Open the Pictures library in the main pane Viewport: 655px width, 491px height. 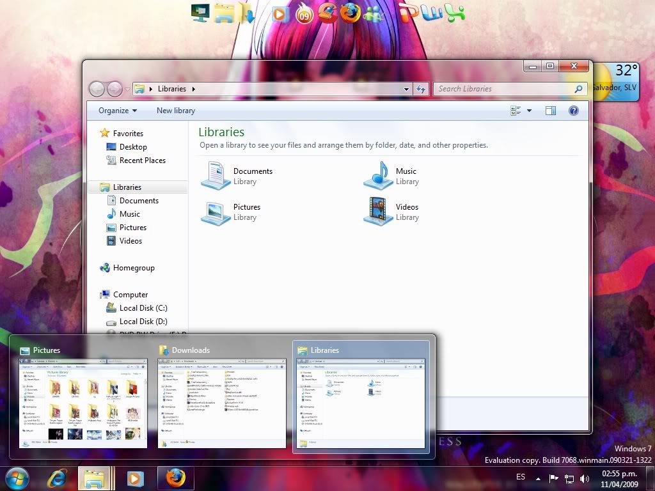[231, 212]
